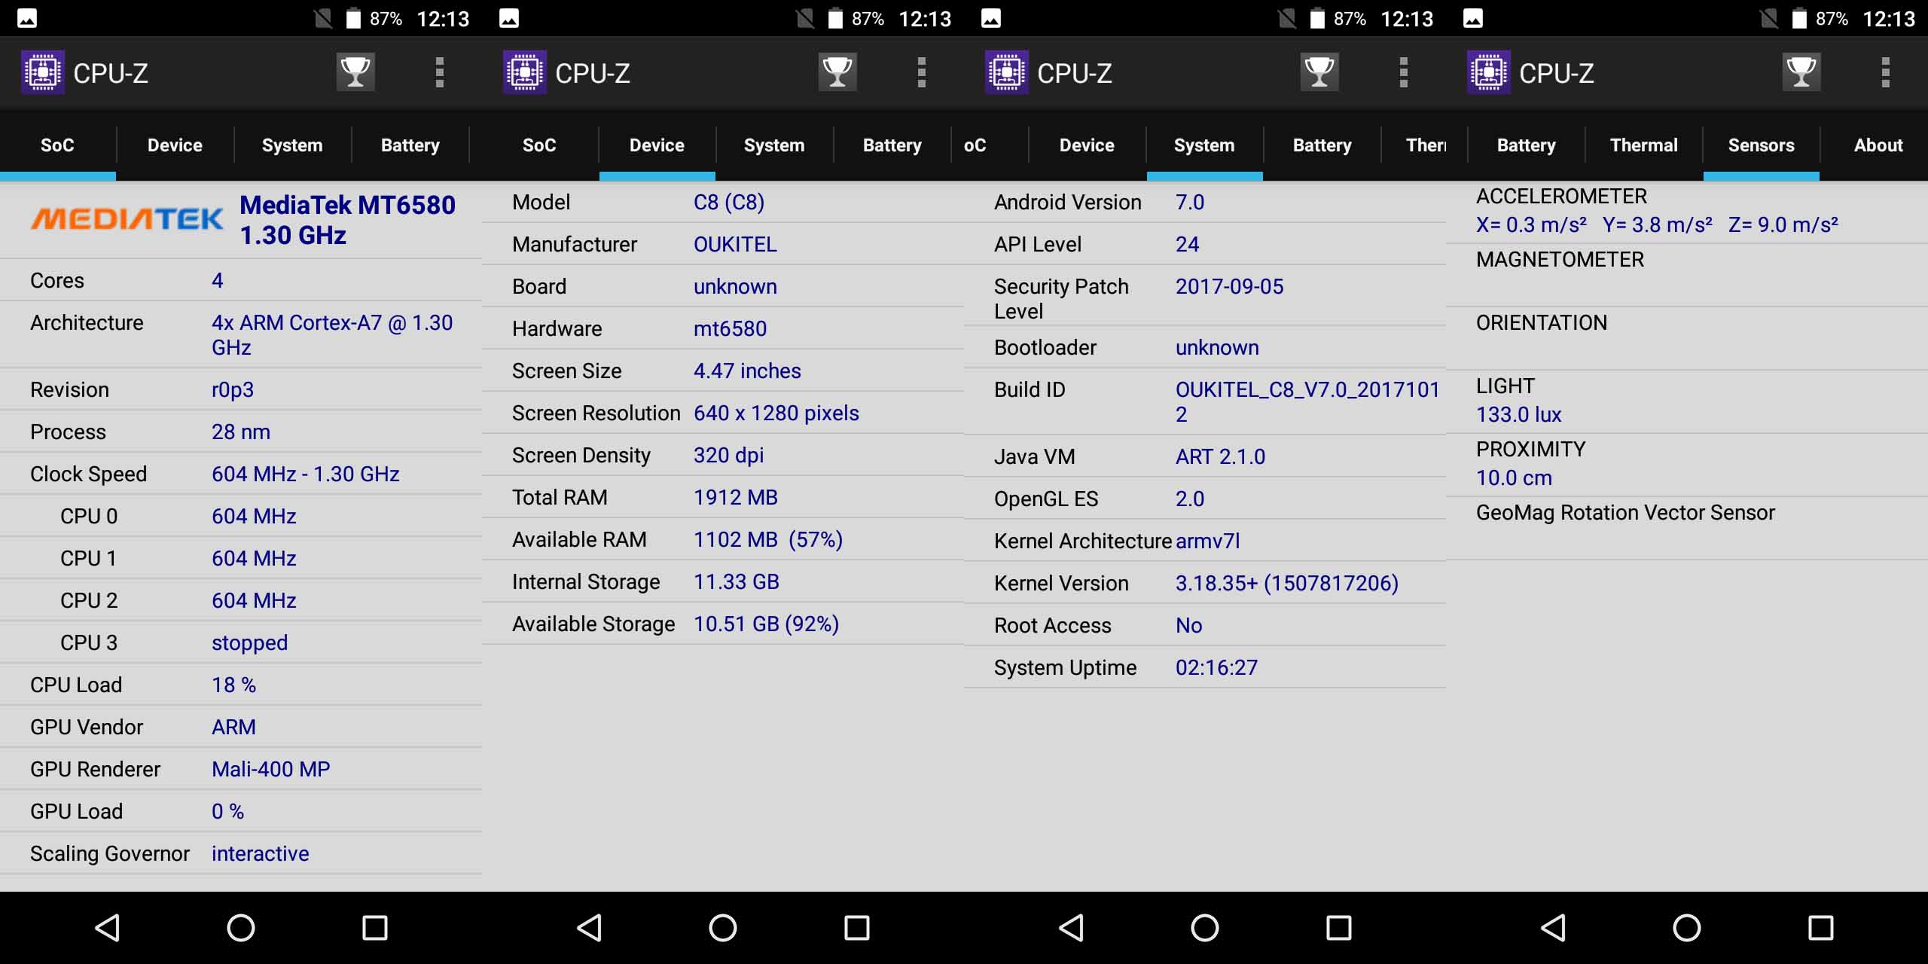This screenshot has height=964, width=1928.
Task: Tap the 'GeoMag Rotation Vector Sensor' entry
Action: [x=1625, y=513]
